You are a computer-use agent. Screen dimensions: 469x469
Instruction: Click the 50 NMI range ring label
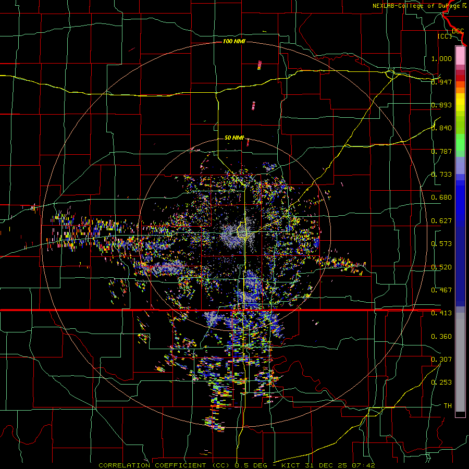click(234, 138)
